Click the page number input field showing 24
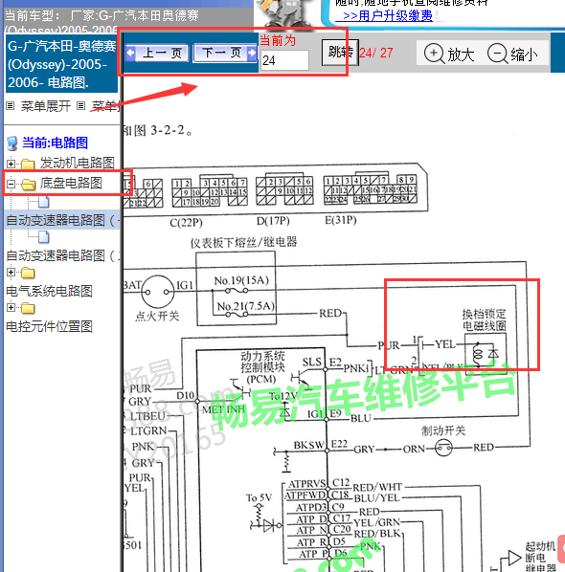The image size is (565, 572). click(x=284, y=60)
